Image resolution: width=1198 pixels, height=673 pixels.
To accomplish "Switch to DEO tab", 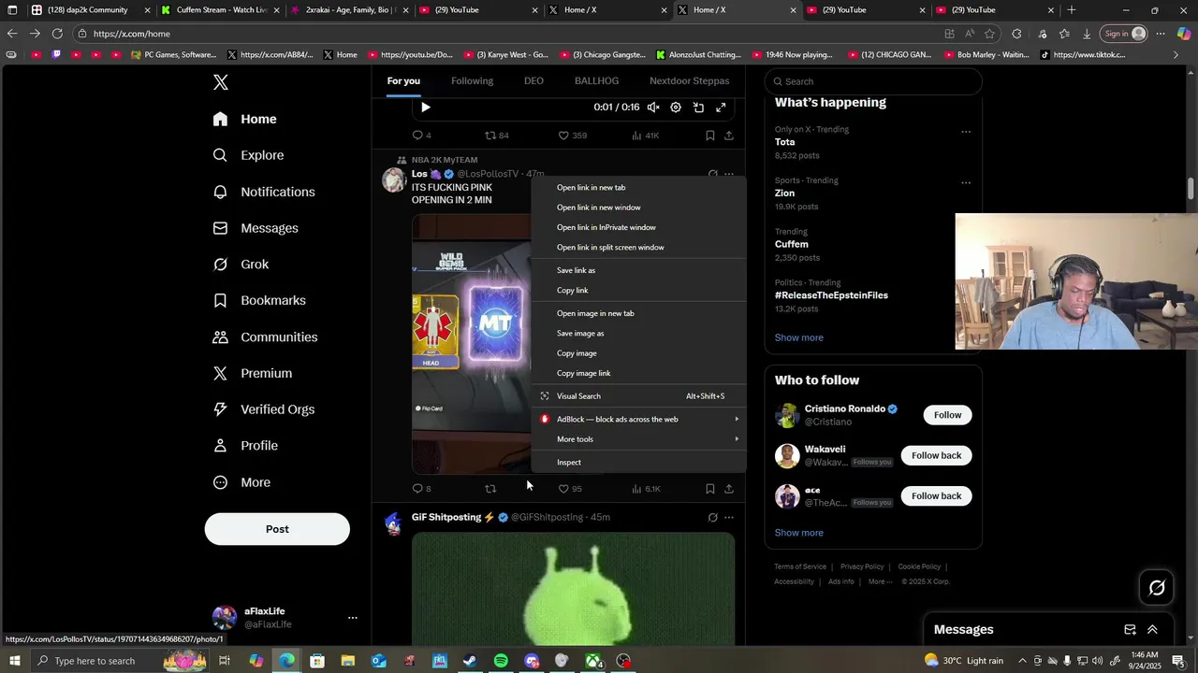I will [x=533, y=81].
